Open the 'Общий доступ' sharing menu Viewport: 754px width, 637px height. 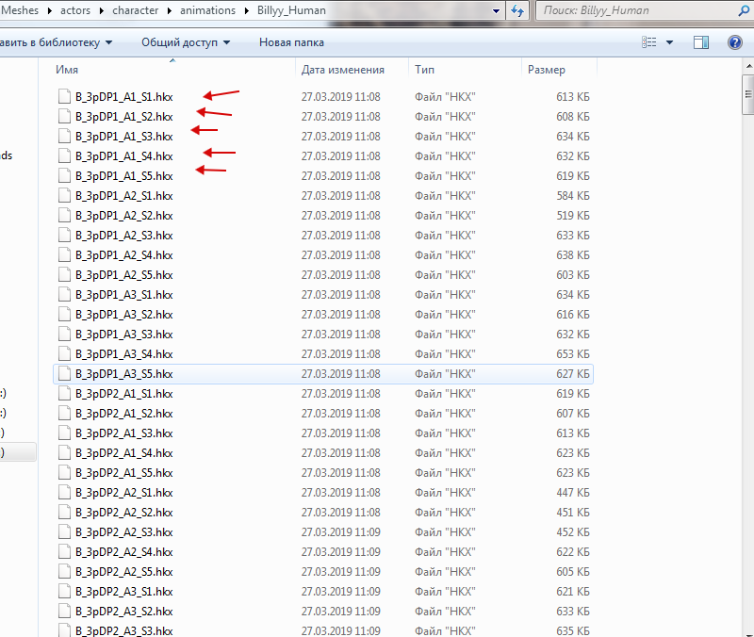click(x=185, y=42)
